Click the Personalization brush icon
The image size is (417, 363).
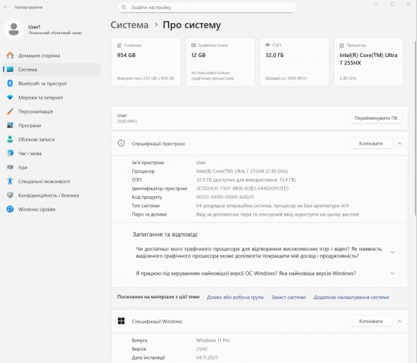10,111
